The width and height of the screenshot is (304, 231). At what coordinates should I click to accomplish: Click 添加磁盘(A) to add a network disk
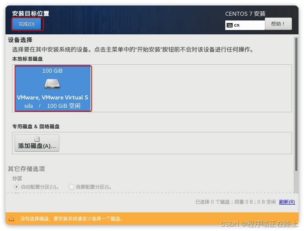click(37, 143)
